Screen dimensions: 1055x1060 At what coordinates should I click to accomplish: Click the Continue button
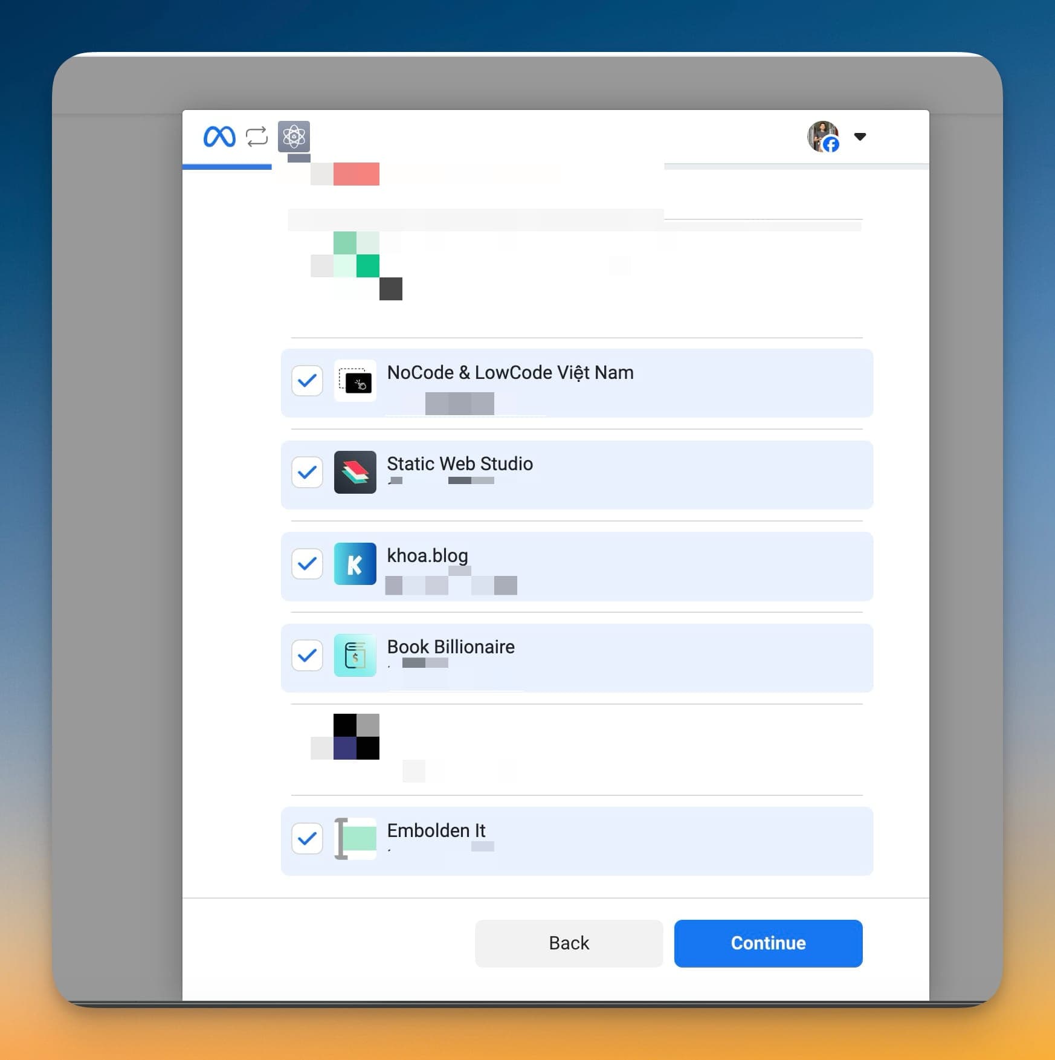tap(769, 943)
